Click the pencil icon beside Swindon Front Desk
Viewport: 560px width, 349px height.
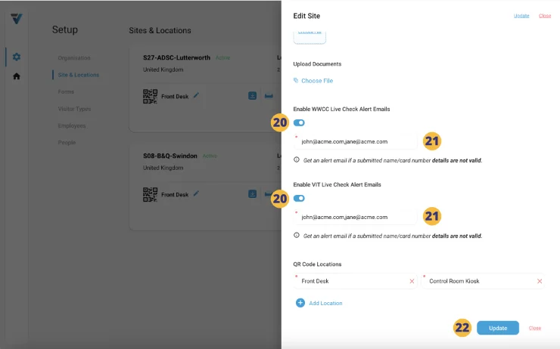(196, 193)
